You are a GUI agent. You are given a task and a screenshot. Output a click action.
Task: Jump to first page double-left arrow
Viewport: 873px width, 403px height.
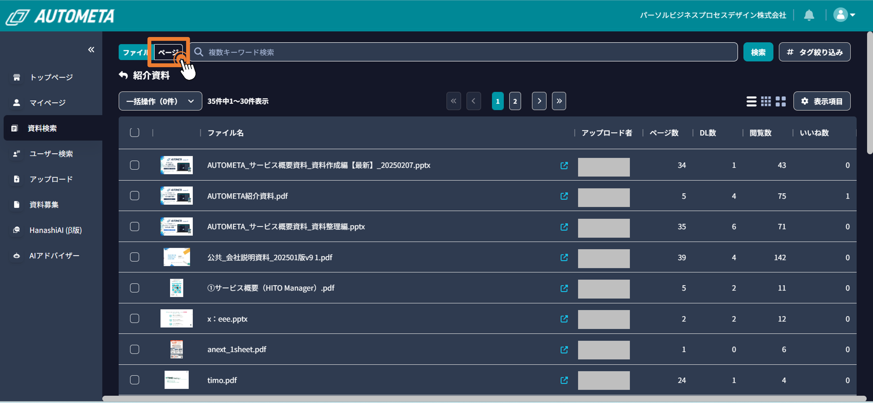(453, 101)
